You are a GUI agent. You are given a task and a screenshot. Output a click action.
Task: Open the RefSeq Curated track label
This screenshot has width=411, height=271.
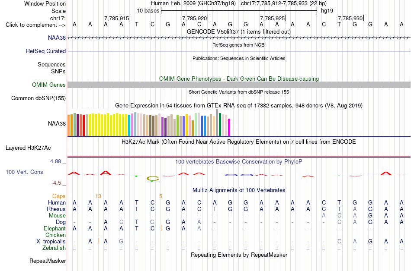click(46, 51)
